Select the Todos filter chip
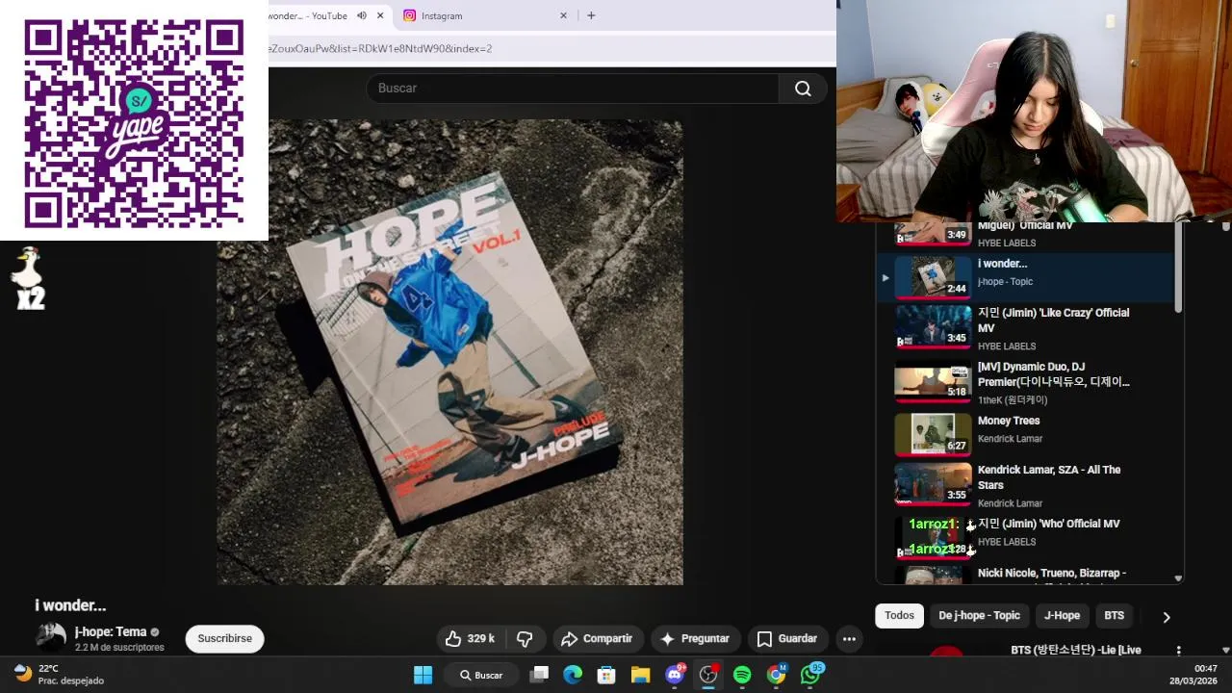This screenshot has width=1232, height=693. pos(899,616)
